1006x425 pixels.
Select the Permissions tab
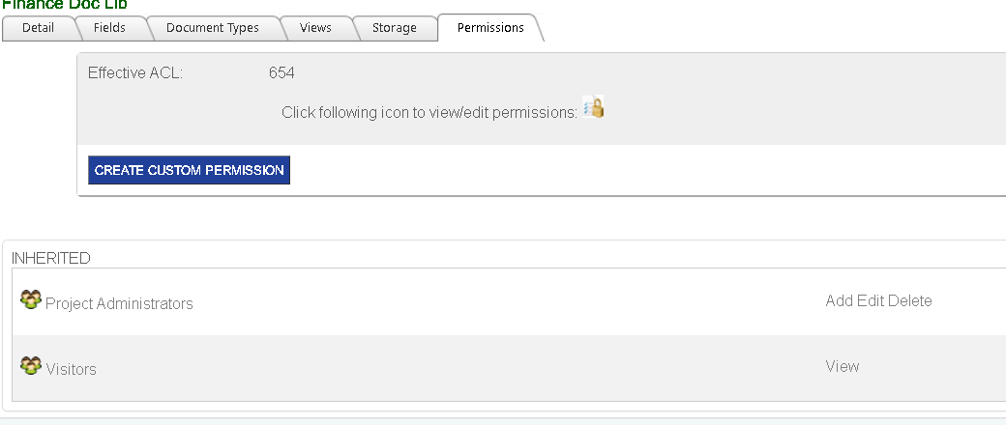coord(490,28)
